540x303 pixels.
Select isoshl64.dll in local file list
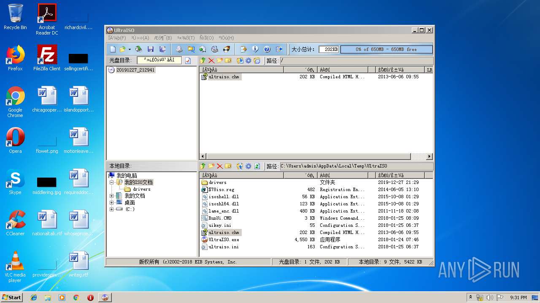click(224, 204)
